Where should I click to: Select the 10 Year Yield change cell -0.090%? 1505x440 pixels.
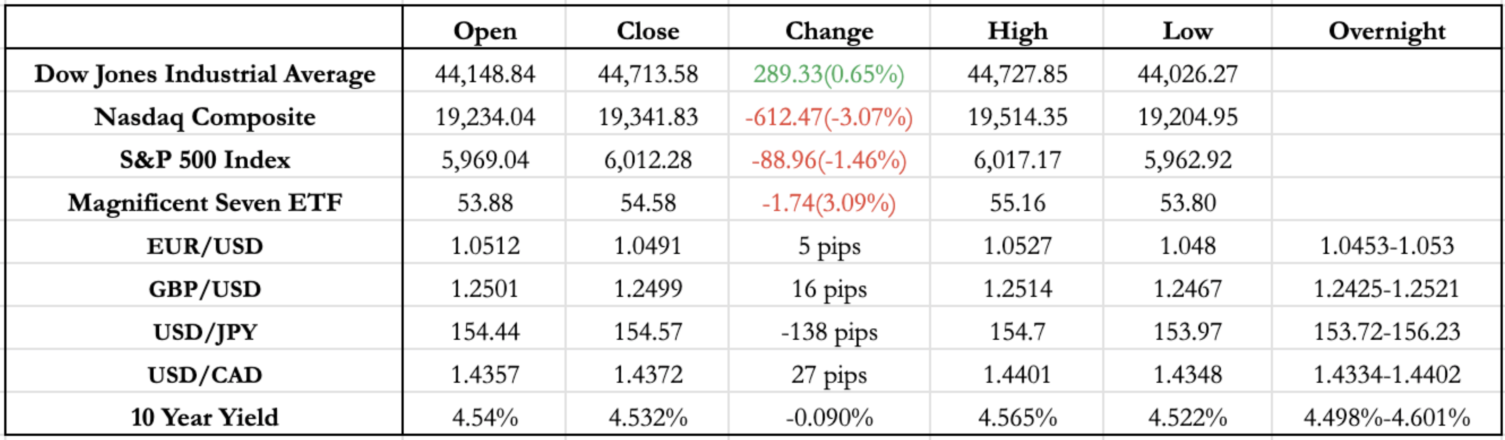click(x=829, y=417)
